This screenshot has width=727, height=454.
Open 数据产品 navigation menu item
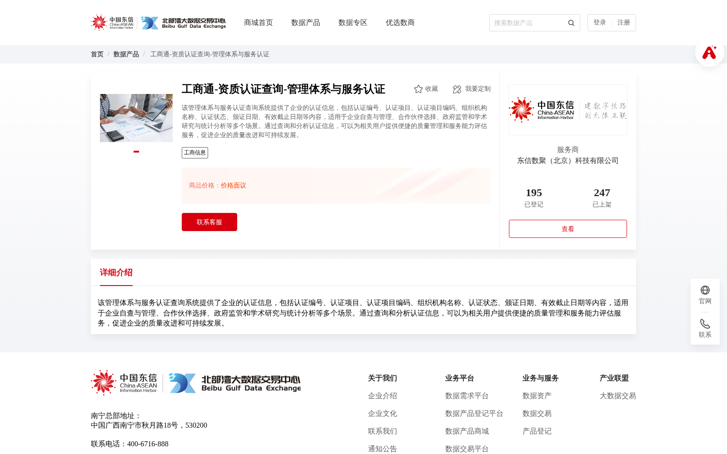[306, 23]
